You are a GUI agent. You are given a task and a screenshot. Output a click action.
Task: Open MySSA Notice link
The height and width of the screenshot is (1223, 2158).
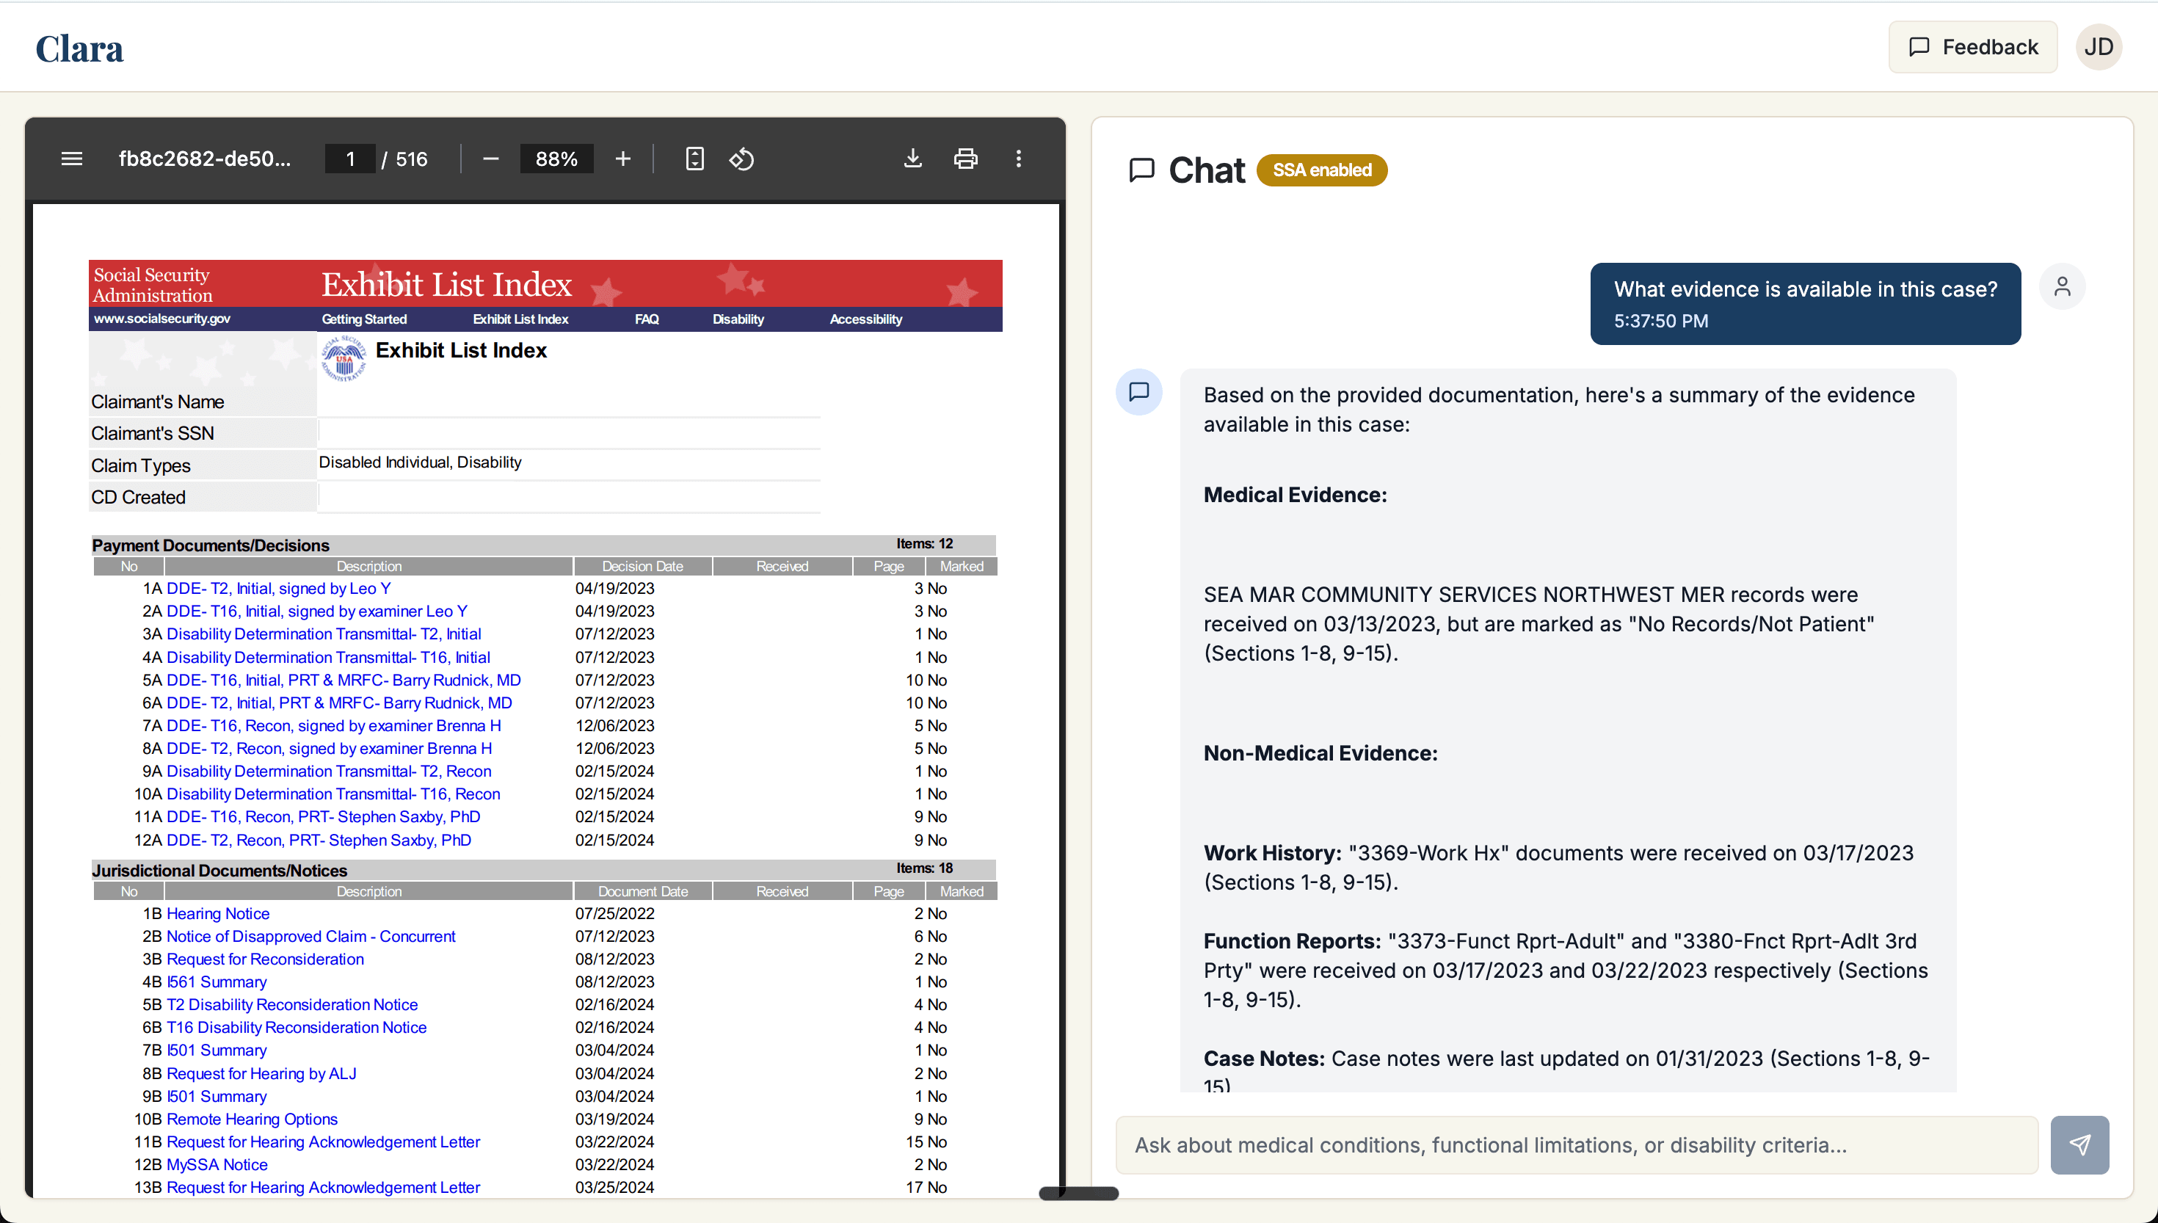217,1164
